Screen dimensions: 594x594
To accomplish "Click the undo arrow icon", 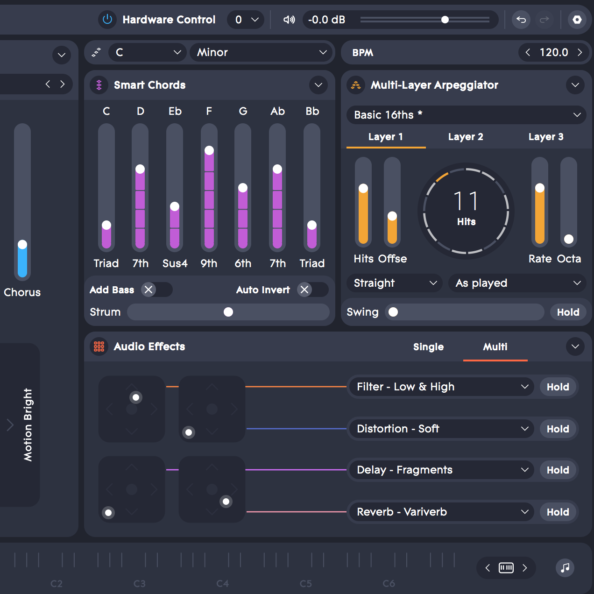I will (521, 20).
